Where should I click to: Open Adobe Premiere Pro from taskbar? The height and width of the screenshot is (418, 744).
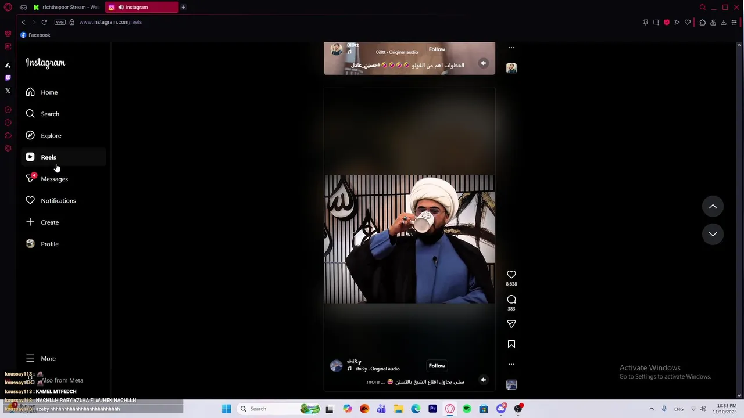pos(432,409)
